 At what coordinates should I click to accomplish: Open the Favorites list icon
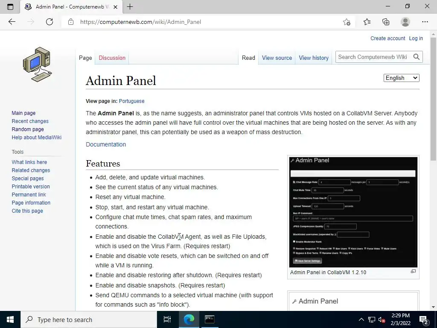pyautogui.click(x=367, y=22)
